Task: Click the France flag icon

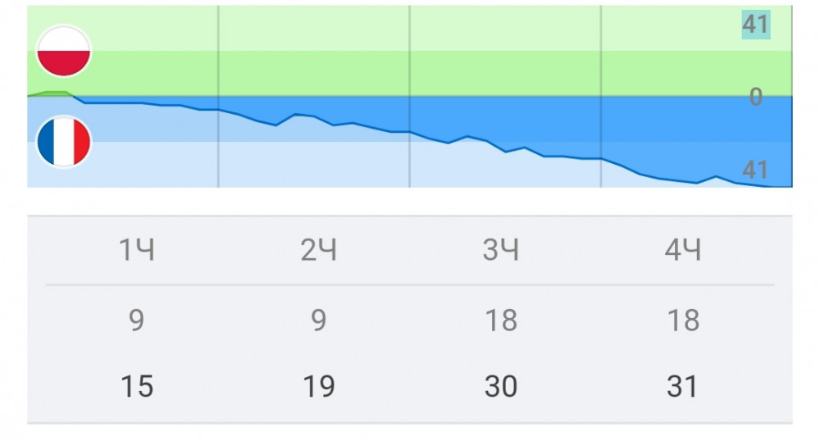Action: (64, 142)
